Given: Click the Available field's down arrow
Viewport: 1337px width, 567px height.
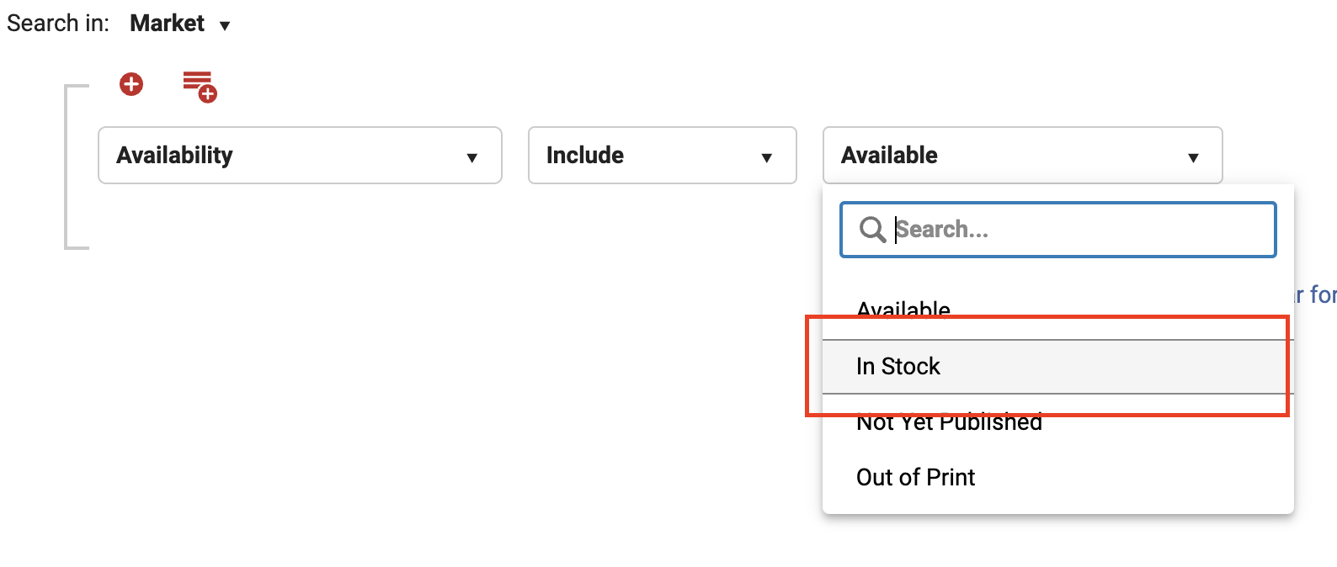Looking at the screenshot, I should click(1193, 157).
